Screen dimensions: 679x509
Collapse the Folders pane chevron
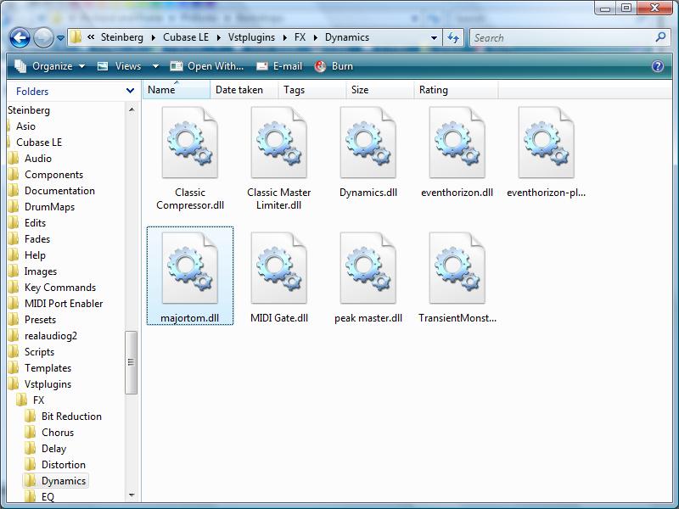[130, 91]
